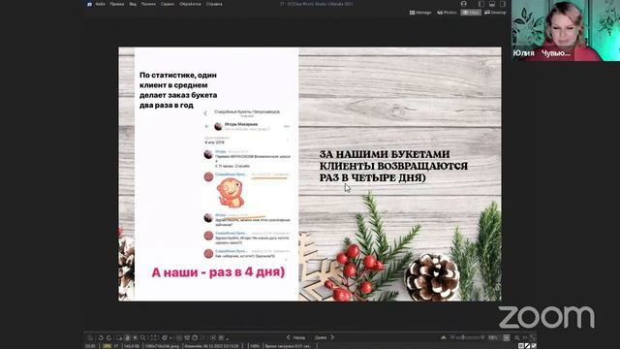Rotate the image left
The width and height of the screenshot is (620, 349).
(x=101, y=337)
